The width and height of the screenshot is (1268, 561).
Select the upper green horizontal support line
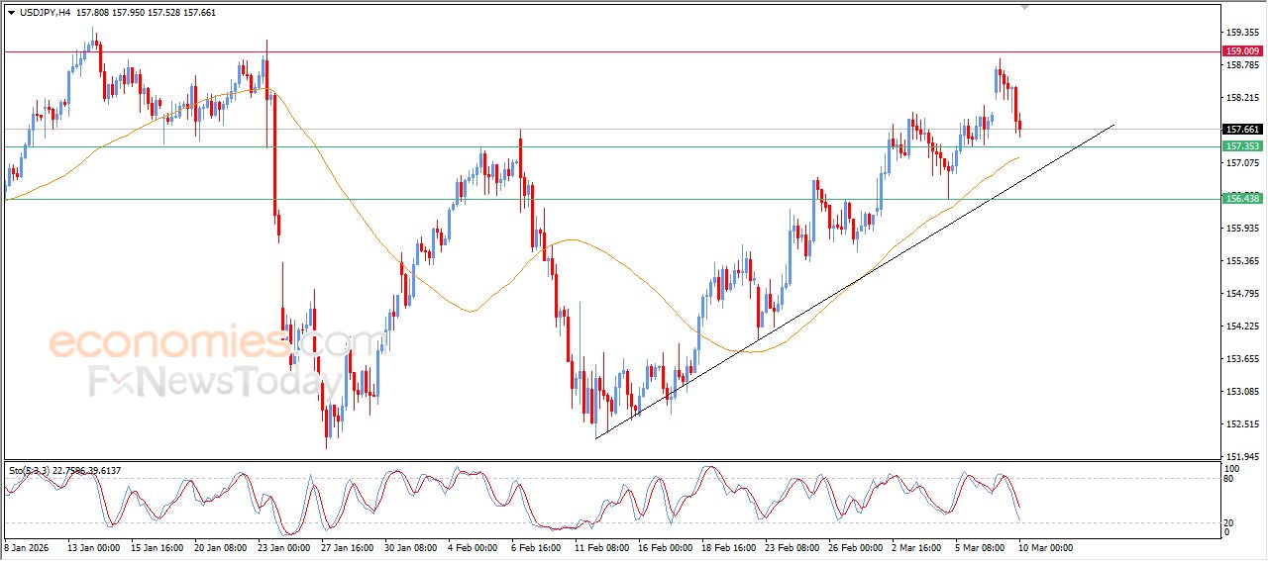(594, 146)
